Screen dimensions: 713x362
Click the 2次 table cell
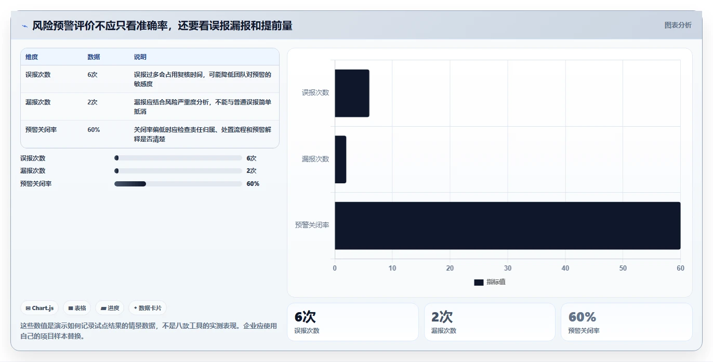(93, 102)
